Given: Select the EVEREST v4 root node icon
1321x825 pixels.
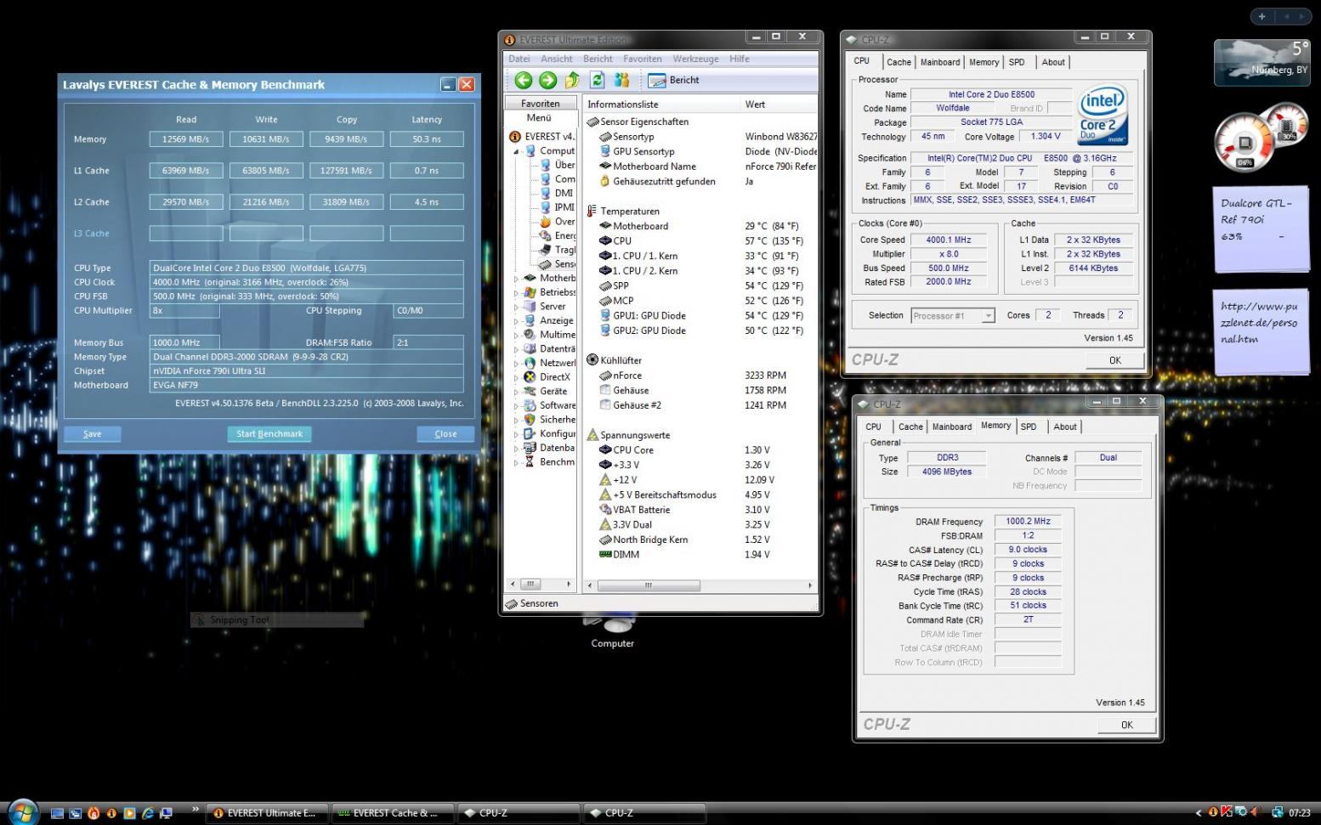Looking at the screenshot, I should [x=514, y=136].
